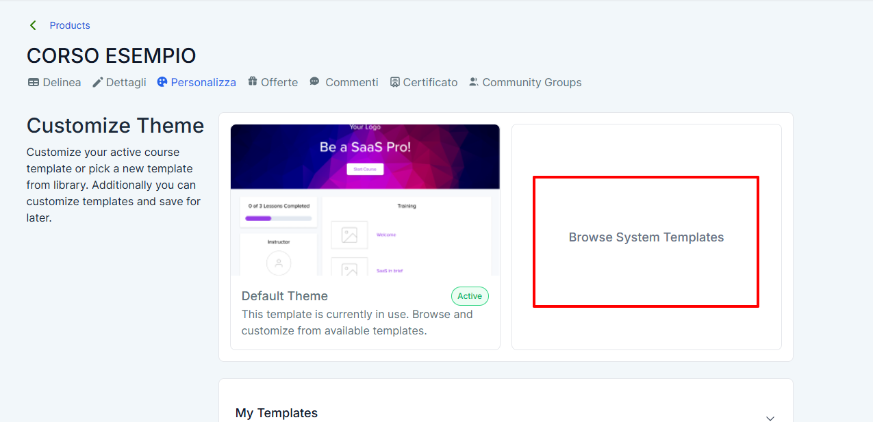
Task: Switch to the Certificato tab label
Action: click(x=430, y=82)
